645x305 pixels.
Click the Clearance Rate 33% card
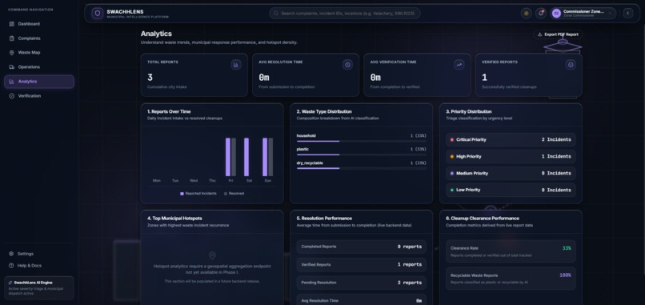(x=511, y=251)
